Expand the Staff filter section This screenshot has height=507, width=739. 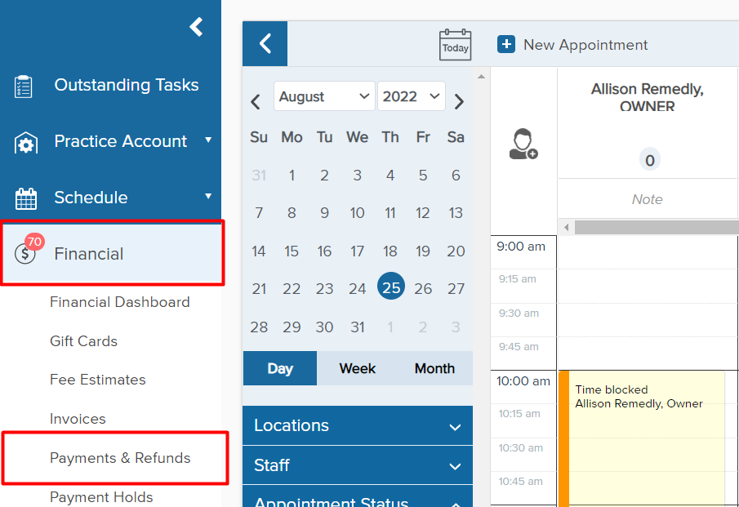point(357,465)
